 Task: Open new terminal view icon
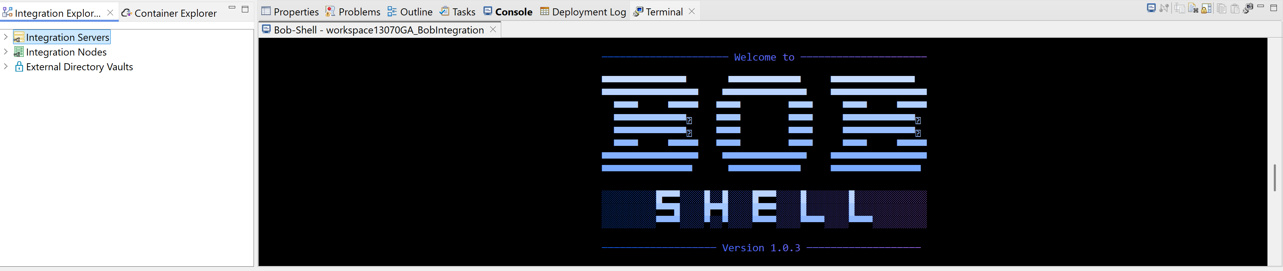coord(1248,8)
